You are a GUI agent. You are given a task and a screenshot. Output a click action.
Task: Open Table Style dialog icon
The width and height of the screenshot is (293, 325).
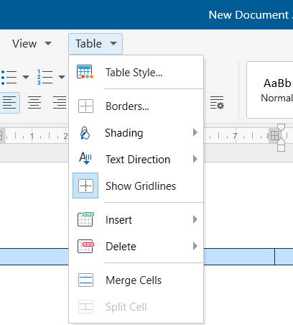[85, 72]
